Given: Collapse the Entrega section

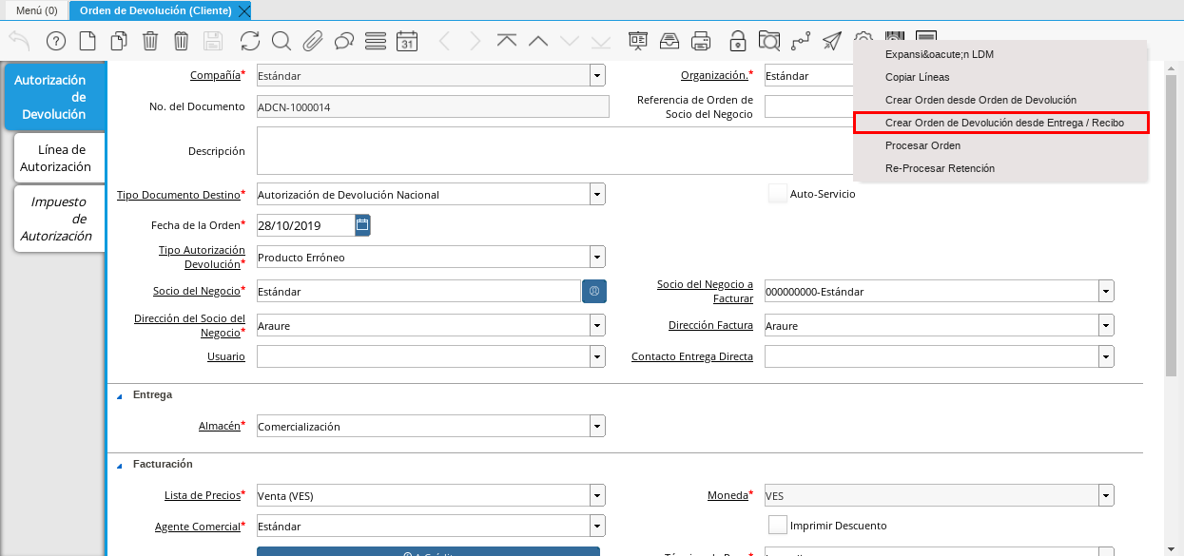Looking at the screenshot, I should pyautogui.click(x=120, y=395).
